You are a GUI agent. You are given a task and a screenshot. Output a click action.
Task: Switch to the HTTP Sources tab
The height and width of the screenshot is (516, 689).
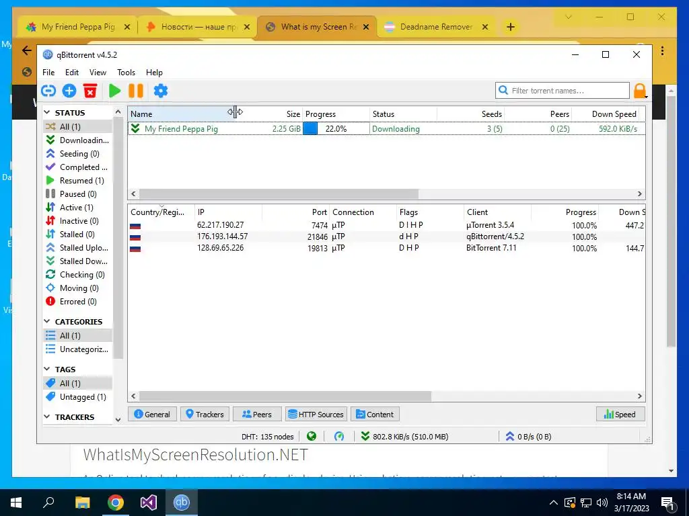coord(316,414)
